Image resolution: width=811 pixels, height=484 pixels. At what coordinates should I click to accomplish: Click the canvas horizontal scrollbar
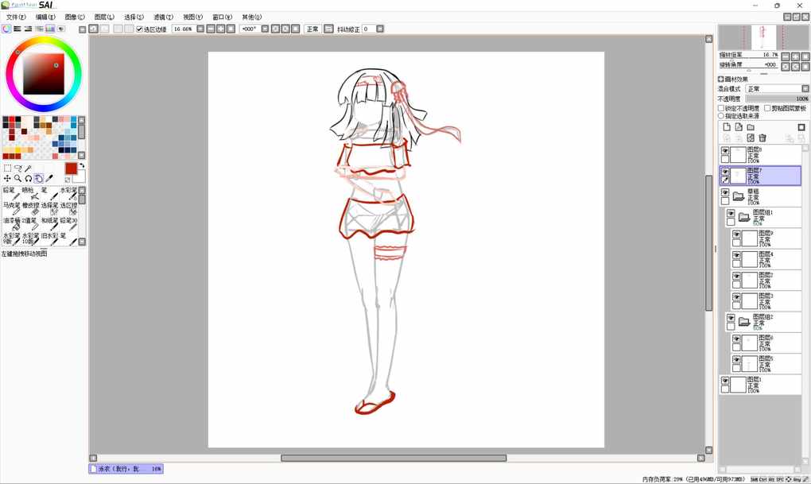pos(393,458)
